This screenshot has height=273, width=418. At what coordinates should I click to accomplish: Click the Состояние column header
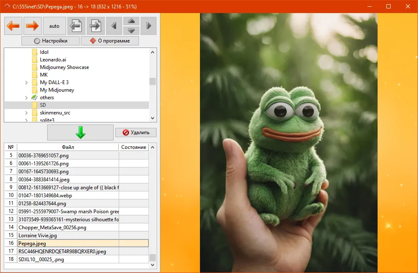coord(133,147)
